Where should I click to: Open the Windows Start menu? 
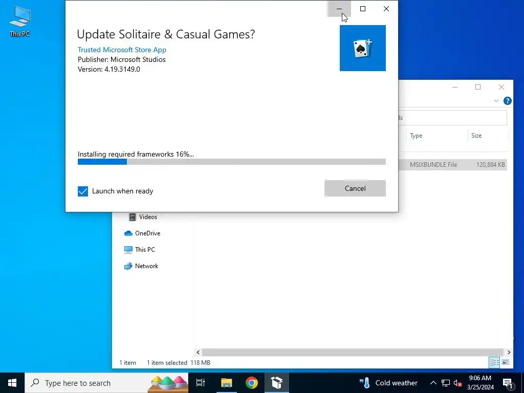coord(12,383)
